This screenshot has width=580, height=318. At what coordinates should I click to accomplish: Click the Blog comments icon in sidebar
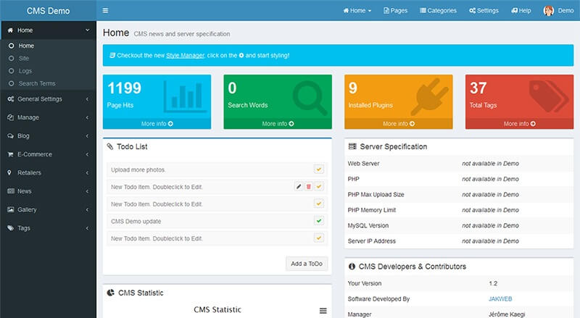pos(10,136)
